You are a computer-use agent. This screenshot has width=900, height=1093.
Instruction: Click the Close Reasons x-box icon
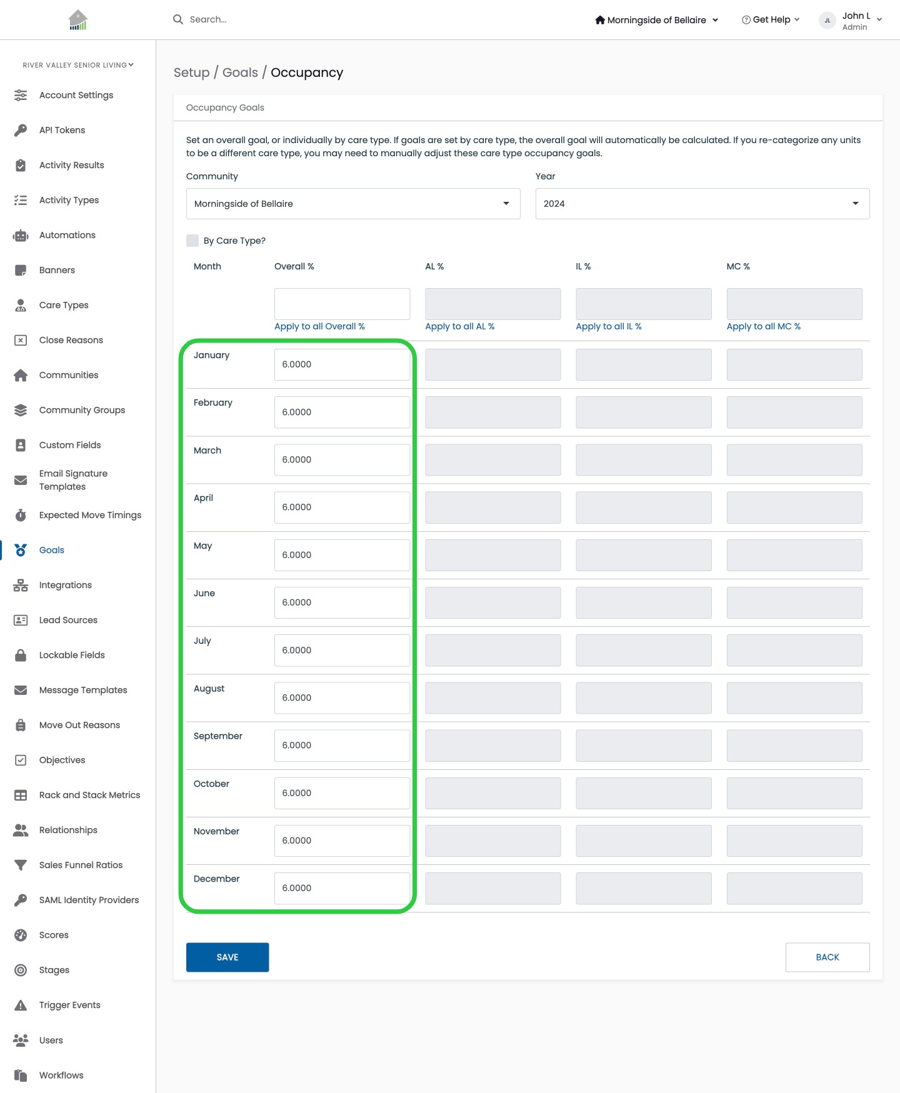[x=21, y=340]
